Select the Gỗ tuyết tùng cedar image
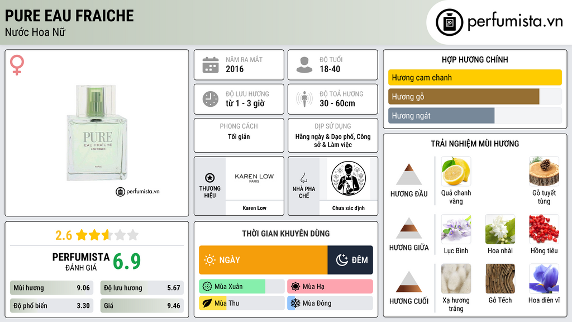The width and height of the screenshot is (572, 322). tap(544, 171)
